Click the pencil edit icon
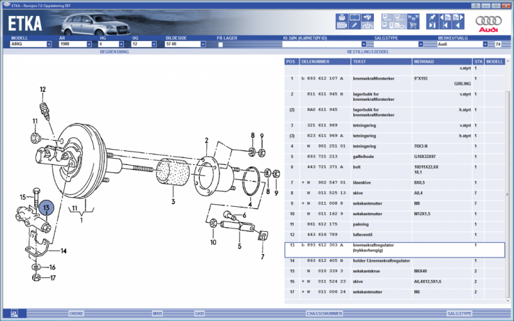Image resolution: width=514 pixels, height=321 pixels. click(355, 27)
